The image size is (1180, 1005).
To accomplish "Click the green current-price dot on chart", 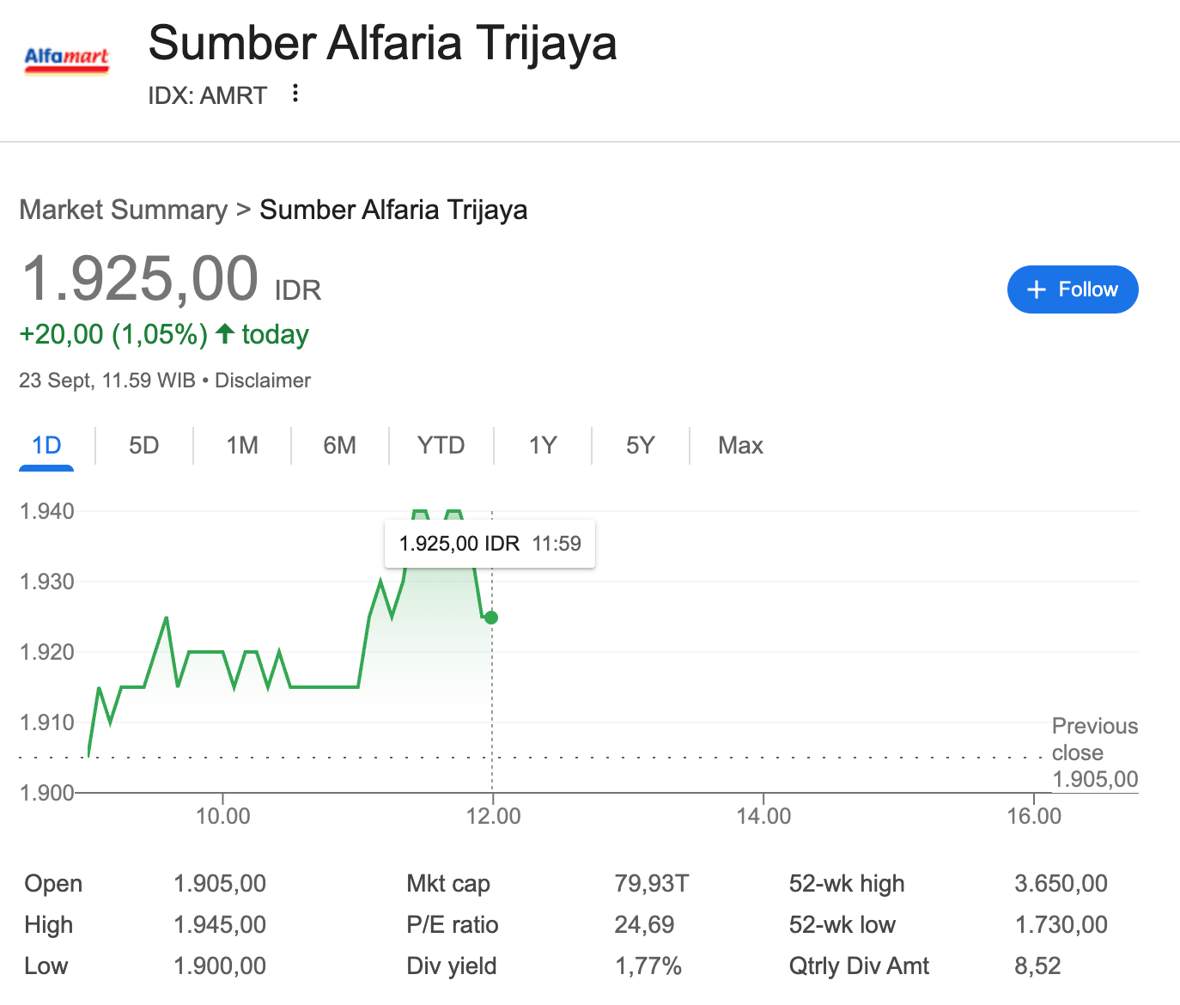I will pyautogui.click(x=491, y=618).
